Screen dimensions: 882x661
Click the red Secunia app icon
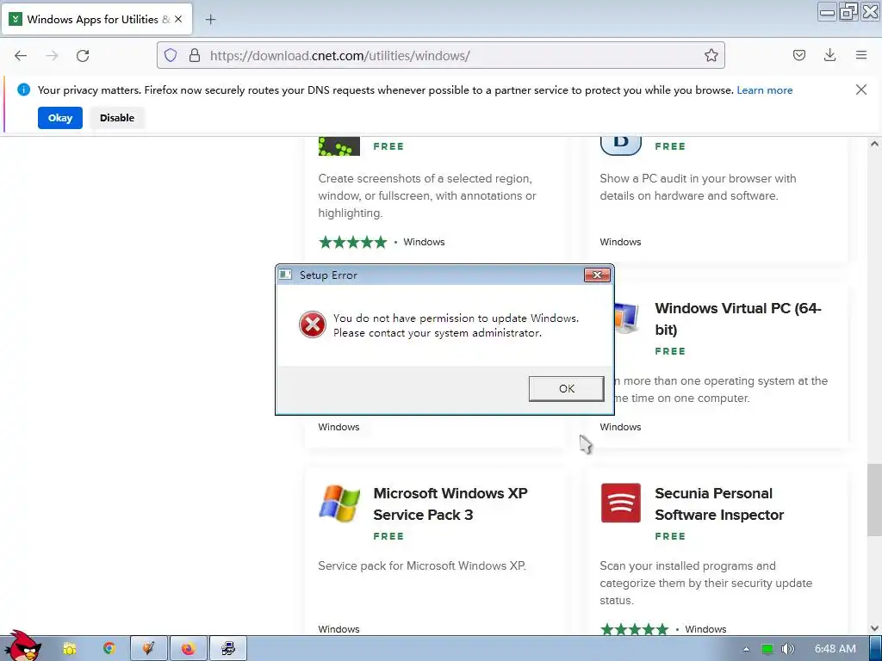[620, 503]
